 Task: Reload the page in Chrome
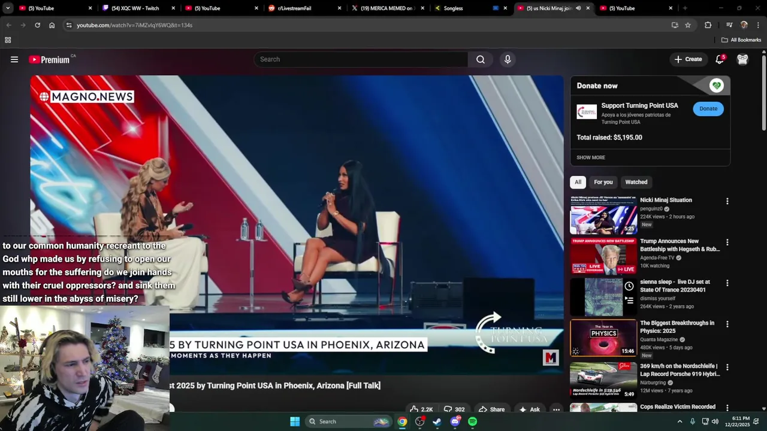coord(37,25)
